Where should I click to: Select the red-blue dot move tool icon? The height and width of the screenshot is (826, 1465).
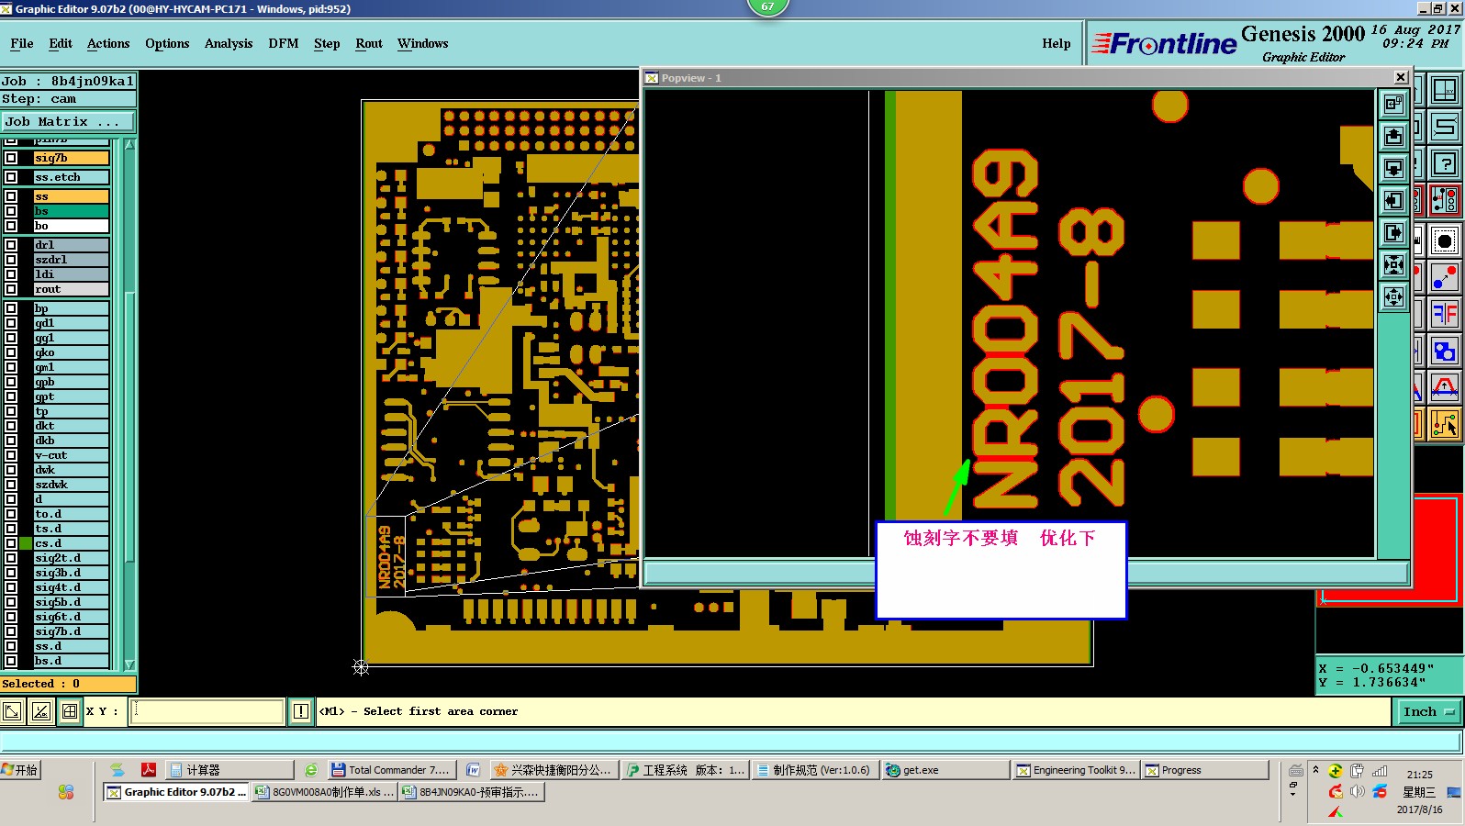[x=1445, y=277]
